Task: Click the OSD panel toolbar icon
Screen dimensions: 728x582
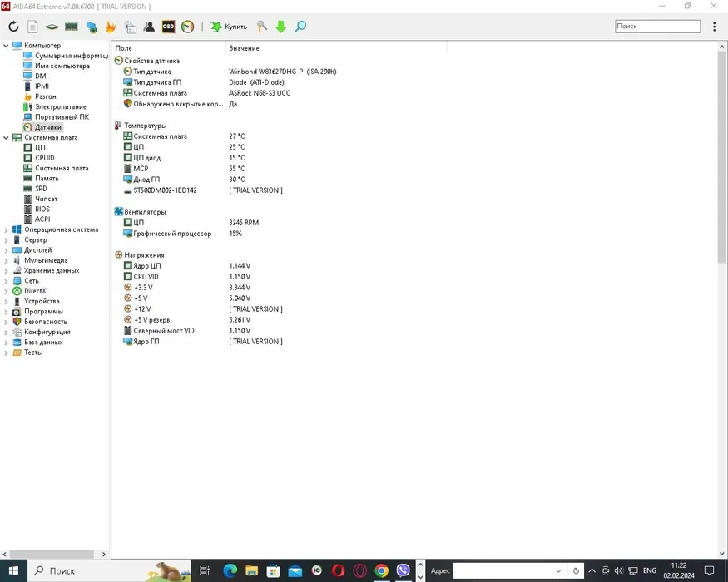Action: tap(169, 27)
